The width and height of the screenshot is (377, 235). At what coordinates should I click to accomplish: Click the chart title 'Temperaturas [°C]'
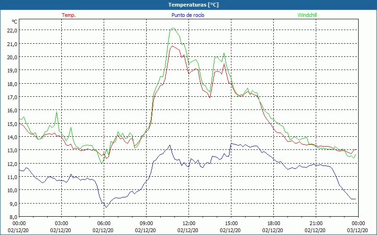pos(193,5)
